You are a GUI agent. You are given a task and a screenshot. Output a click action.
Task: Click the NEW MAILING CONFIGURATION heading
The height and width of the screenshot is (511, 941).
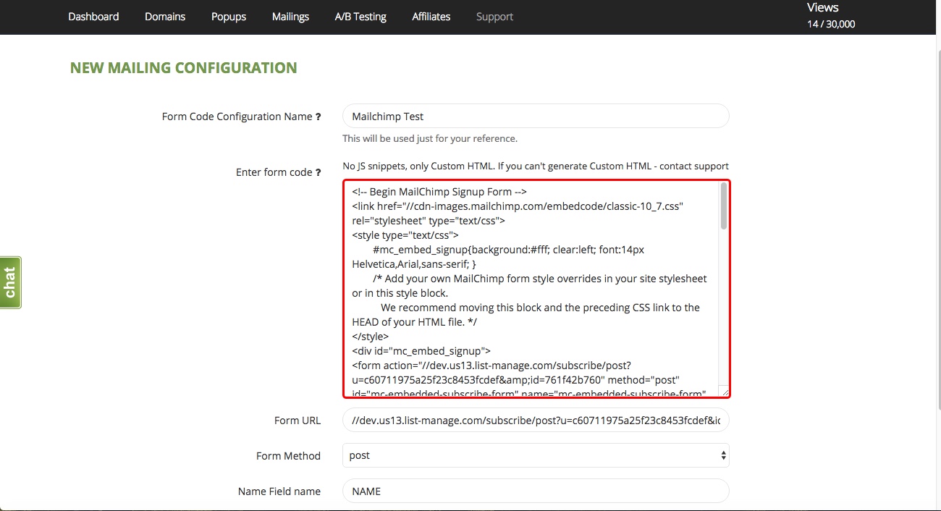tap(183, 68)
